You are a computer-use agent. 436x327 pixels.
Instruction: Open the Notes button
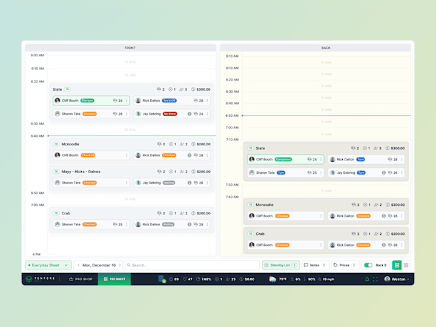click(x=315, y=265)
